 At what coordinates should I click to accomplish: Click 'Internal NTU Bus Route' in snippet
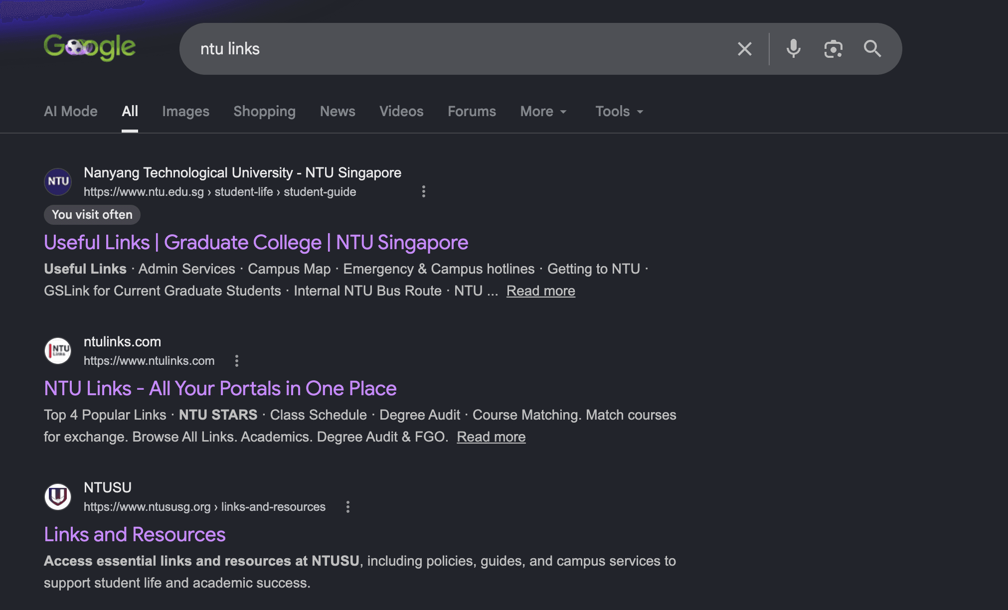pos(367,291)
